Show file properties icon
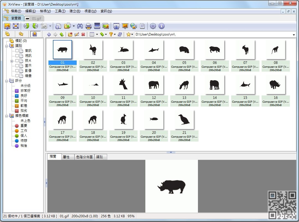Viewport: 299px width, 222px height. coord(58,26)
